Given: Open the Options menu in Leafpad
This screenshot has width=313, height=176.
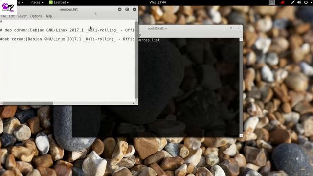Looking at the screenshot, I should click(36, 16).
